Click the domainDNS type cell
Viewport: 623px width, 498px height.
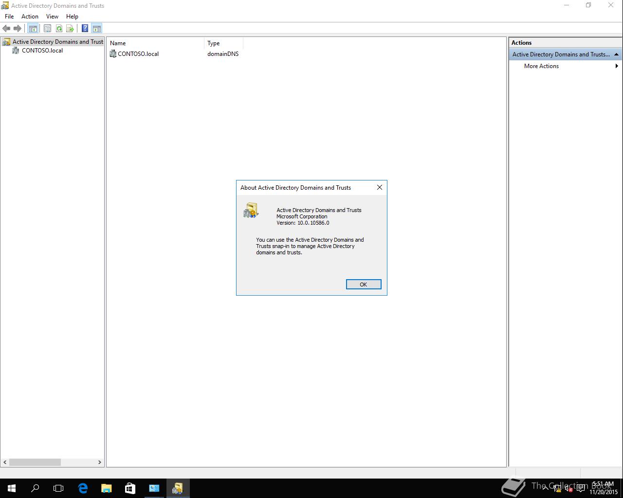[x=223, y=54]
